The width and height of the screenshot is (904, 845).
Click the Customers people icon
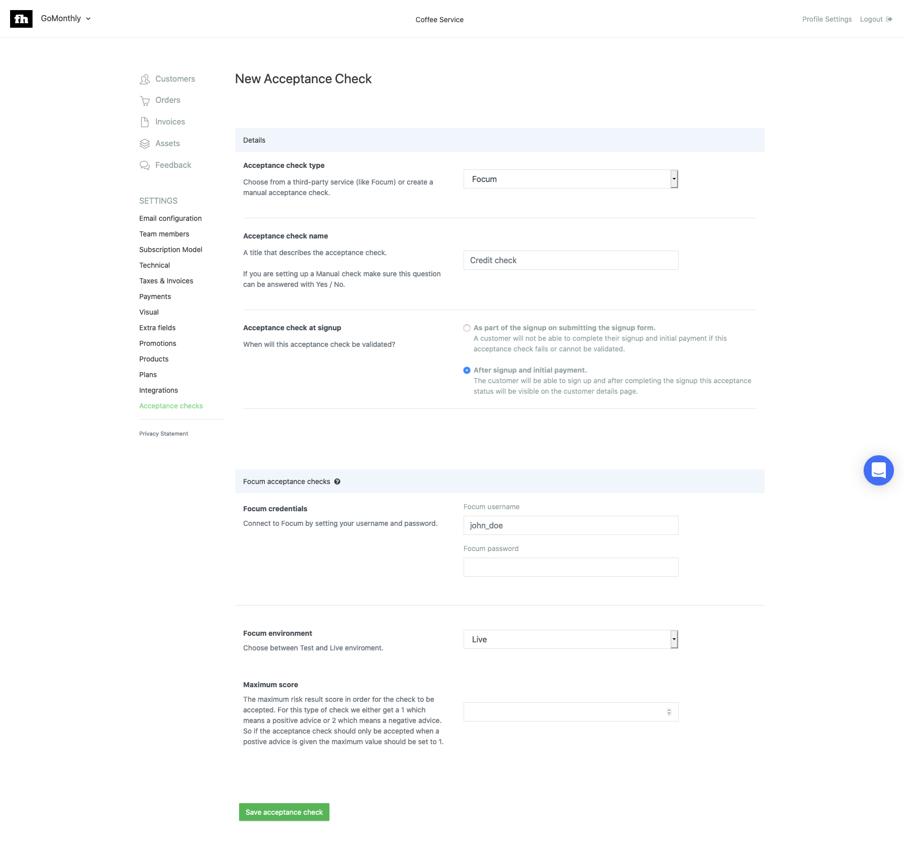(145, 79)
